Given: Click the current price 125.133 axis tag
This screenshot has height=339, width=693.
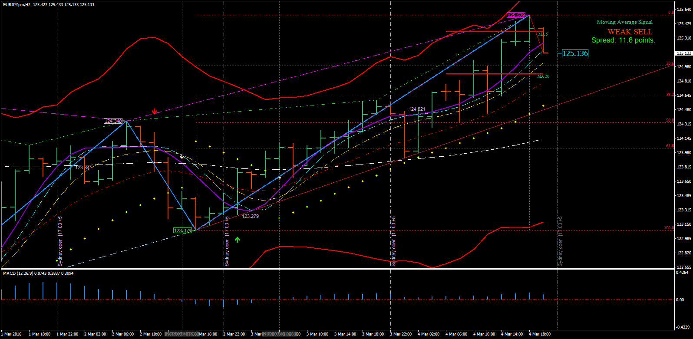Looking at the screenshot, I should tap(684, 53).
